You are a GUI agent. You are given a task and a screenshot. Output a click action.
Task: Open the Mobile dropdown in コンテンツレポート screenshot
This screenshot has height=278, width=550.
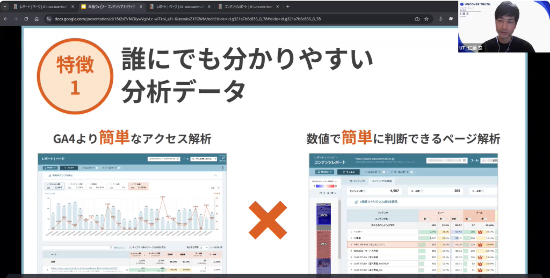324,172
